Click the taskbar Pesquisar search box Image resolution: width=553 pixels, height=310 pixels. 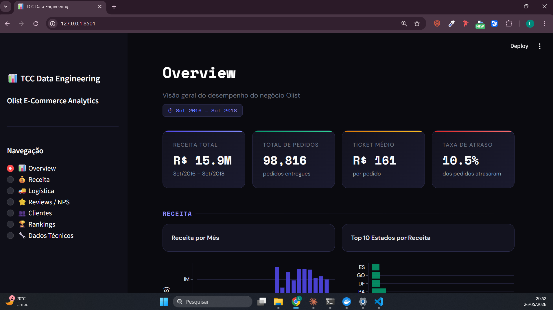coord(212,302)
